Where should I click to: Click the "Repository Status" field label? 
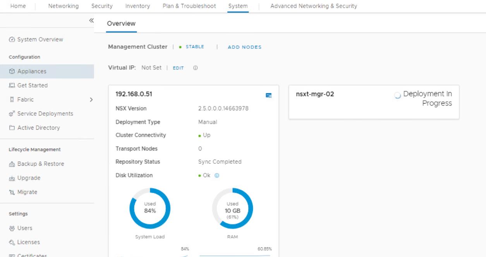(x=138, y=162)
